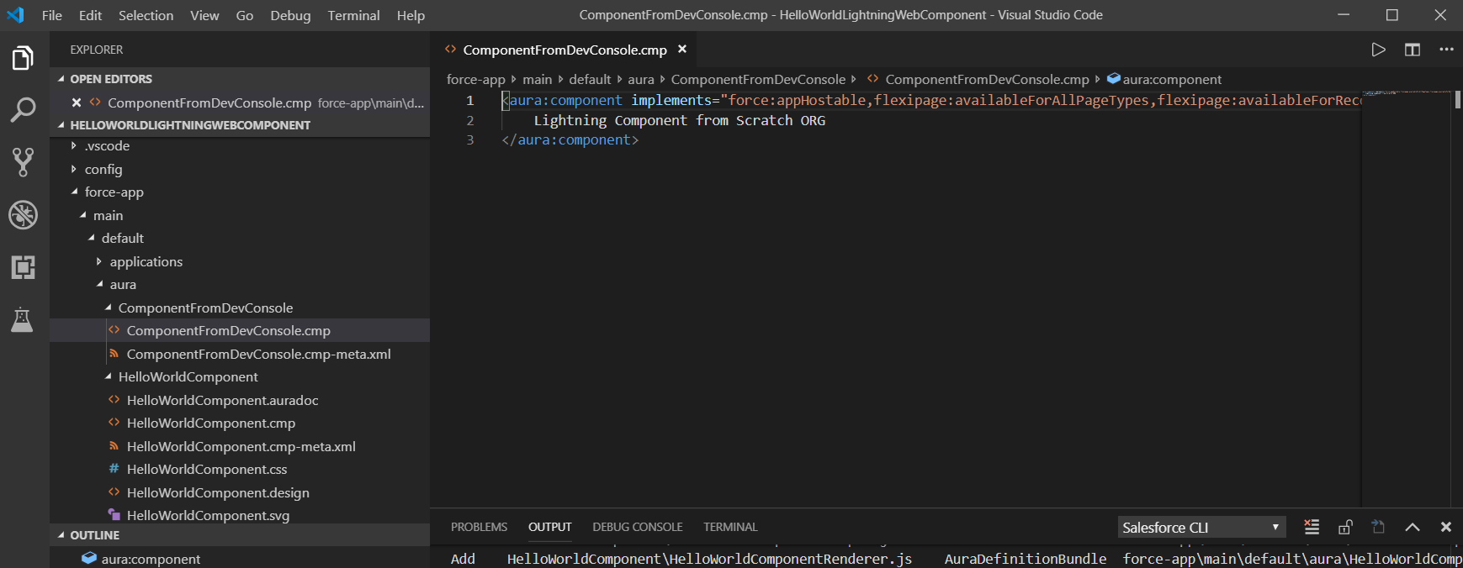Open the Go menu

[x=245, y=15]
